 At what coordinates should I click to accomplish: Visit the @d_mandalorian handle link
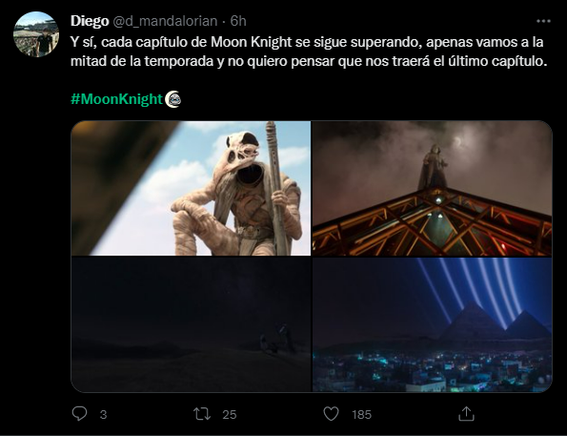click(165, 21)
